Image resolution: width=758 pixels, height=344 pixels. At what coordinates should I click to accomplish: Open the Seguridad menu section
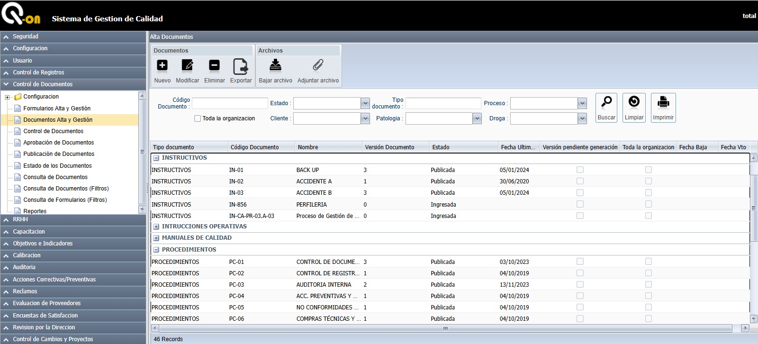click(73, 36)
